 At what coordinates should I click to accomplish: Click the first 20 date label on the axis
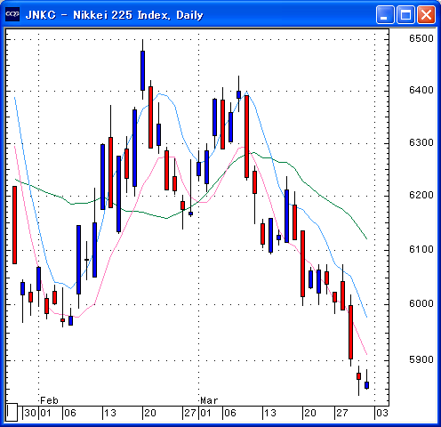click(x=150, y=413)
